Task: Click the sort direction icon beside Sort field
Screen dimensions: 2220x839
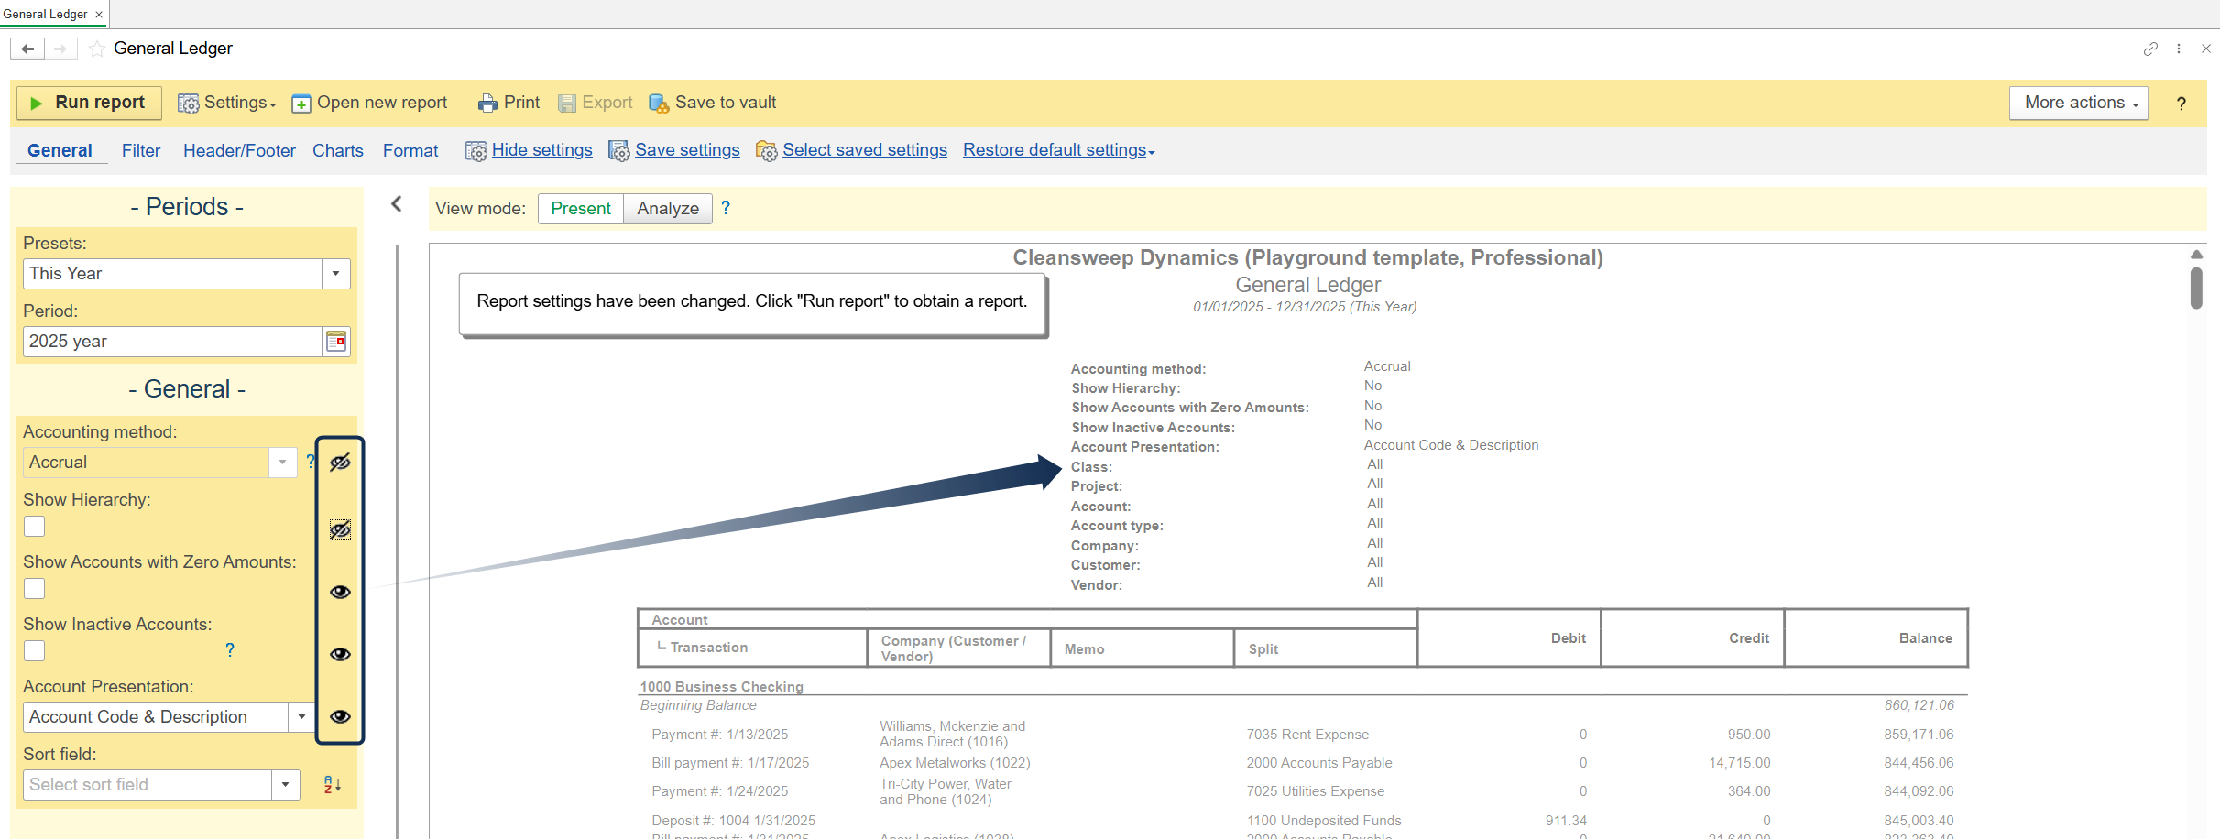Action: tap(332, 785)
